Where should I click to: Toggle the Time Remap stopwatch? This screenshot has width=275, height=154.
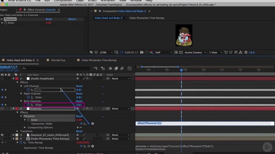pos(21,143)
